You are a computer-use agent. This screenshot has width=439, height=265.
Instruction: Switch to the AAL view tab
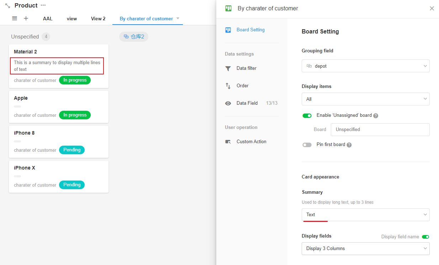point(48,19)
